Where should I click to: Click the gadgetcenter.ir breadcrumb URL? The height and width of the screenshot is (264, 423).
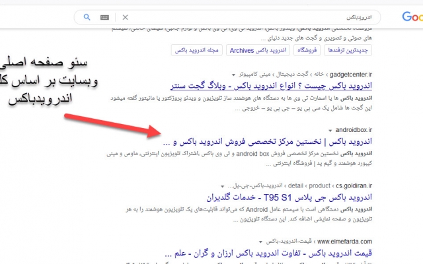305,75
